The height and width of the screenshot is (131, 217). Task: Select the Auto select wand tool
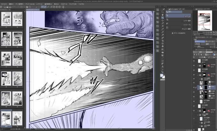pos(163,26)
